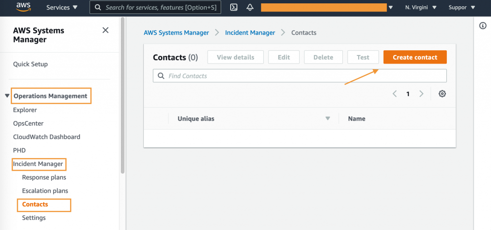Open Settings in the sidebar
Screen dimensions: 491x230
[x=34, y=218]
